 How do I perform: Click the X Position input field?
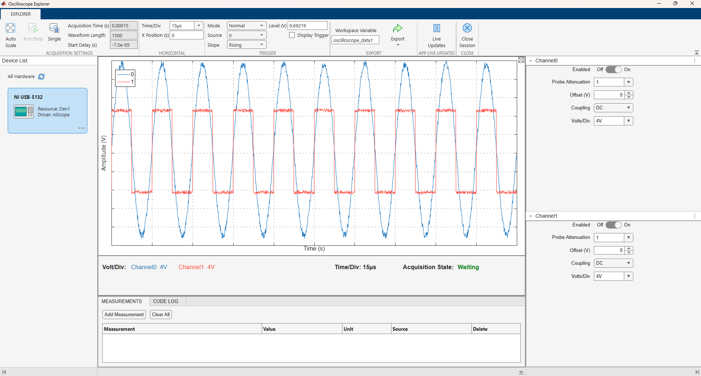coord(186,35)
